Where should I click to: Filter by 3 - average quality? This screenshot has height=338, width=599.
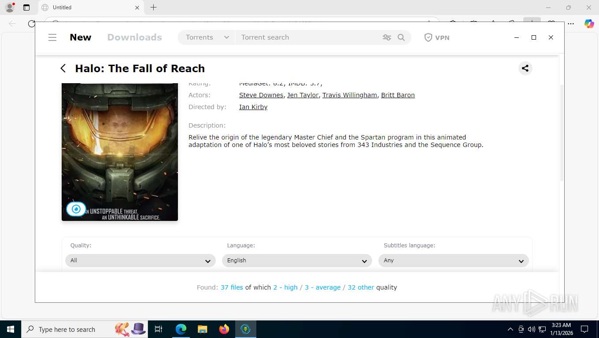(322, 287)
